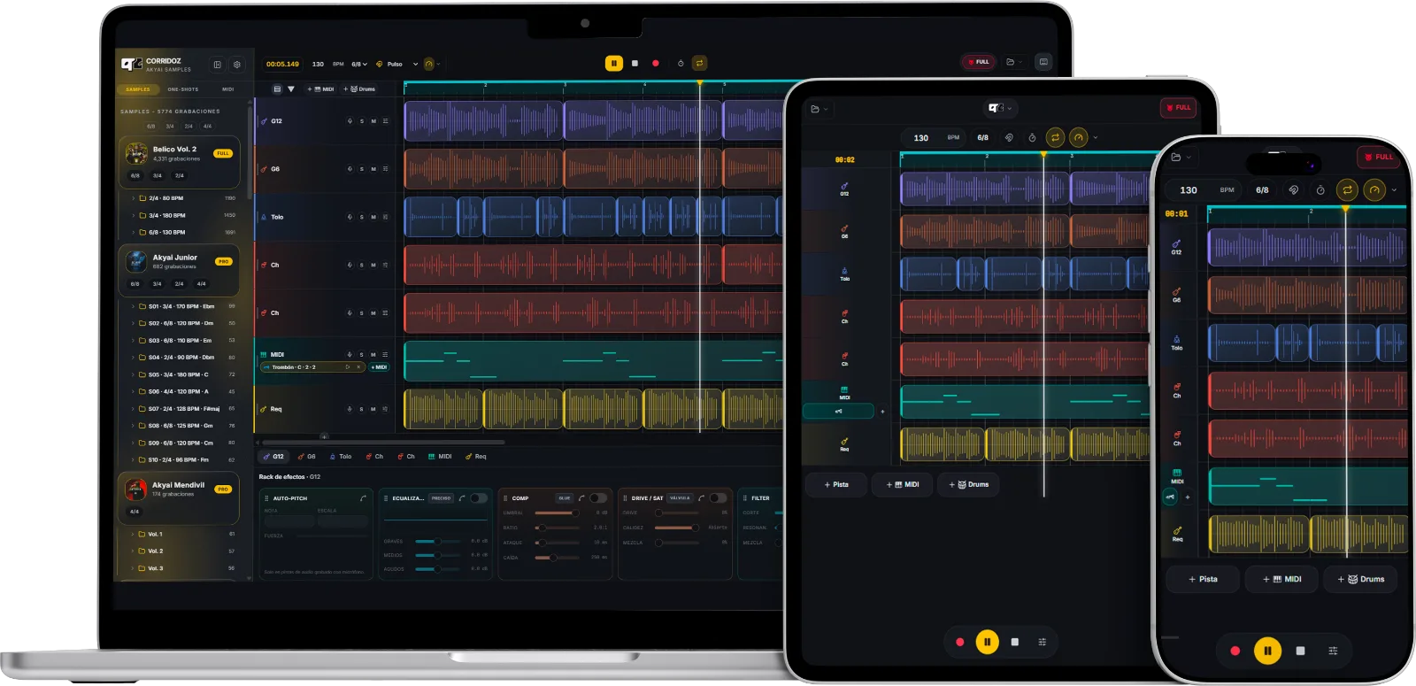
Task: Pause playback on the phone transport bar
Action: 1267,651
